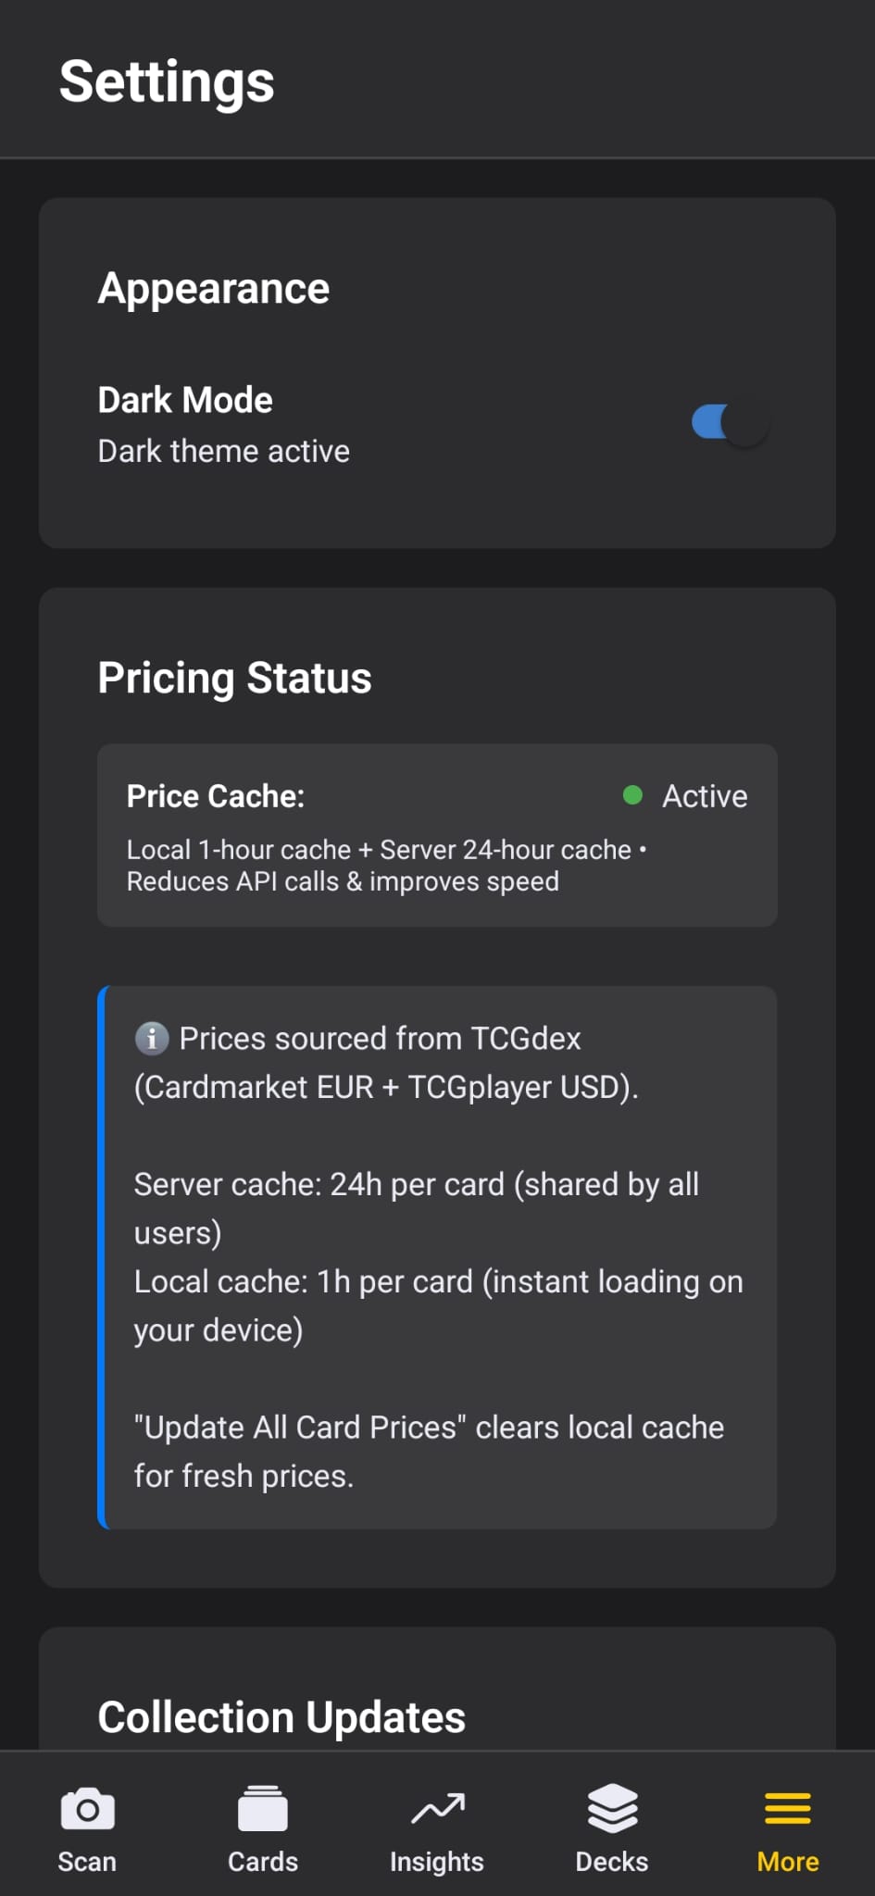
Task: Click the "Dark theme active" subtitle
Action: 224,451
